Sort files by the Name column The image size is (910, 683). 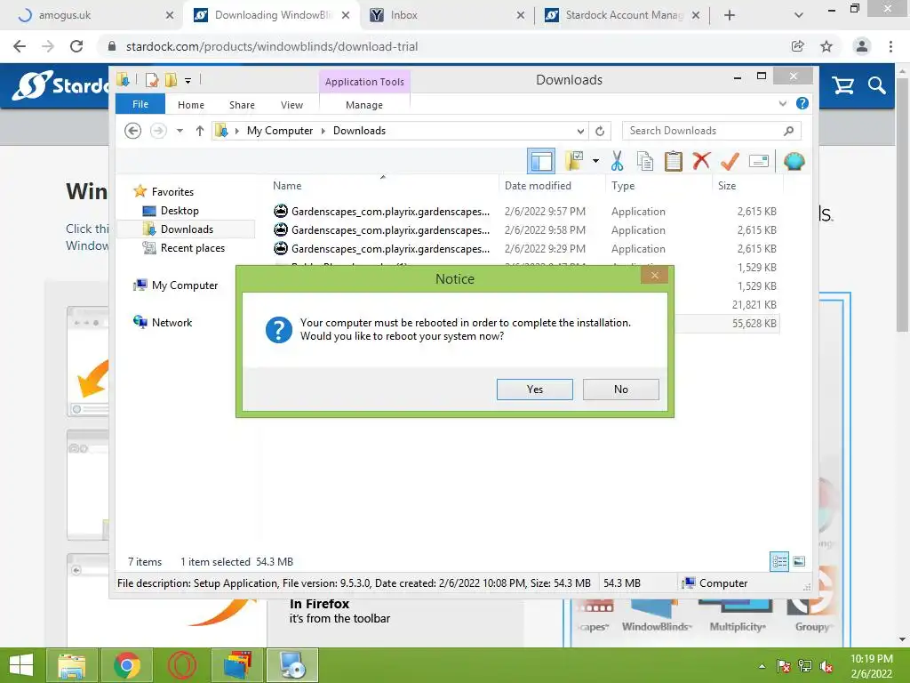287,186
